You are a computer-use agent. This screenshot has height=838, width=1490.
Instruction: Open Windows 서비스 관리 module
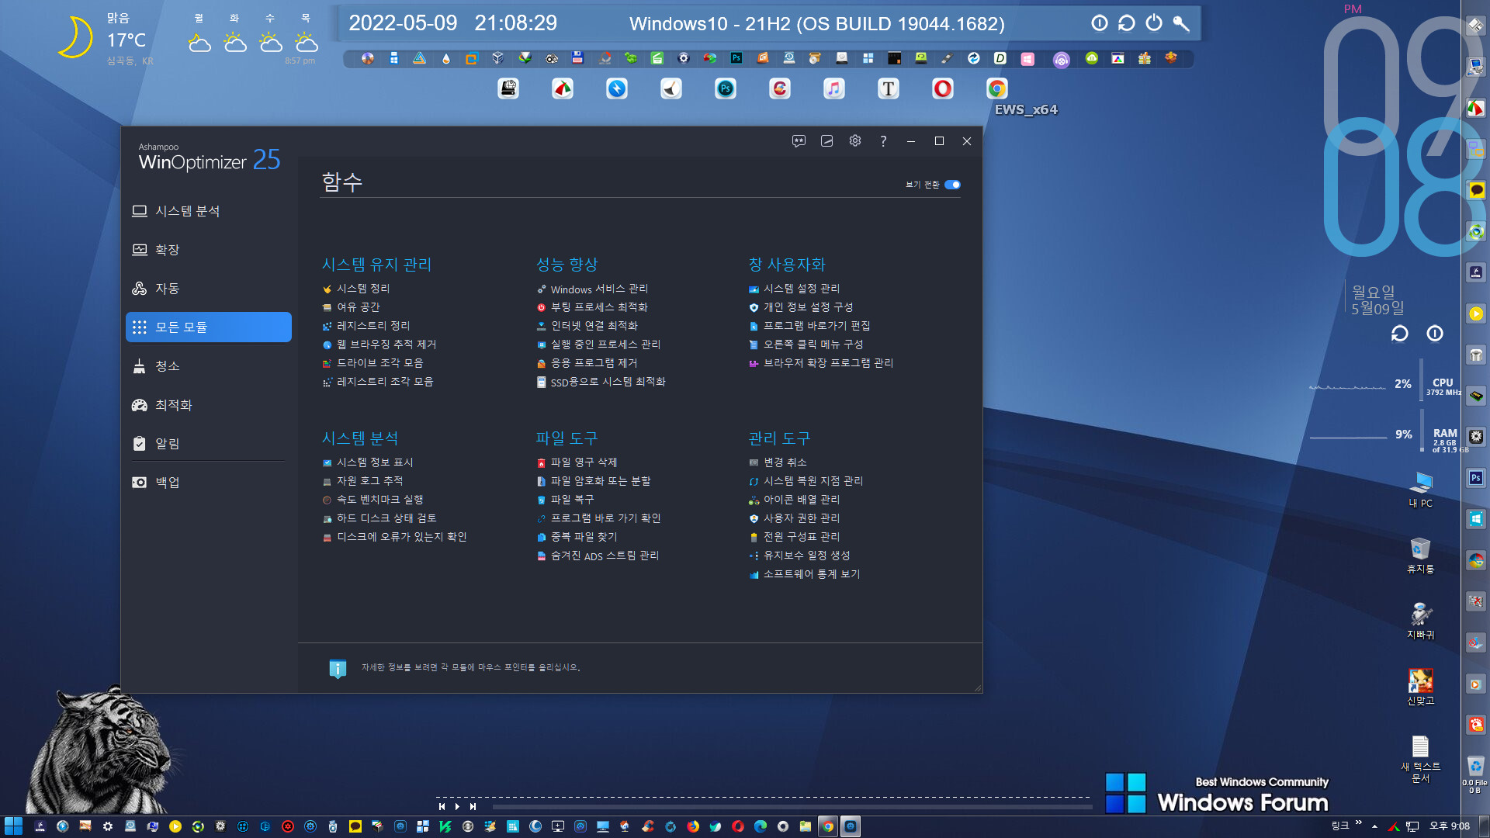pyautogui.click(x=592, y=289)
